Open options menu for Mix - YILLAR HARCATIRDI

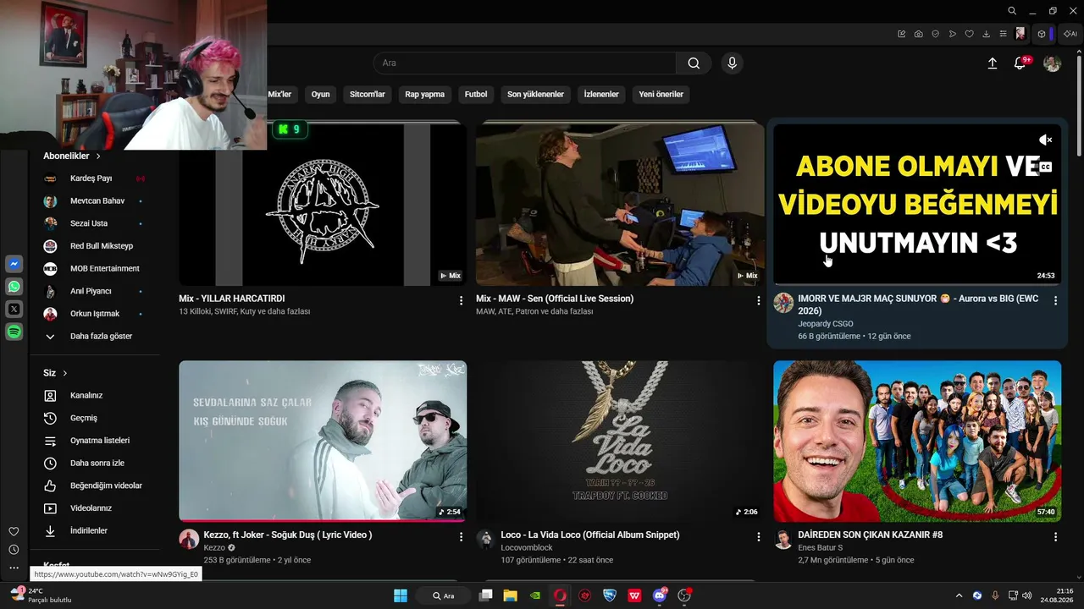pos(461,301)
